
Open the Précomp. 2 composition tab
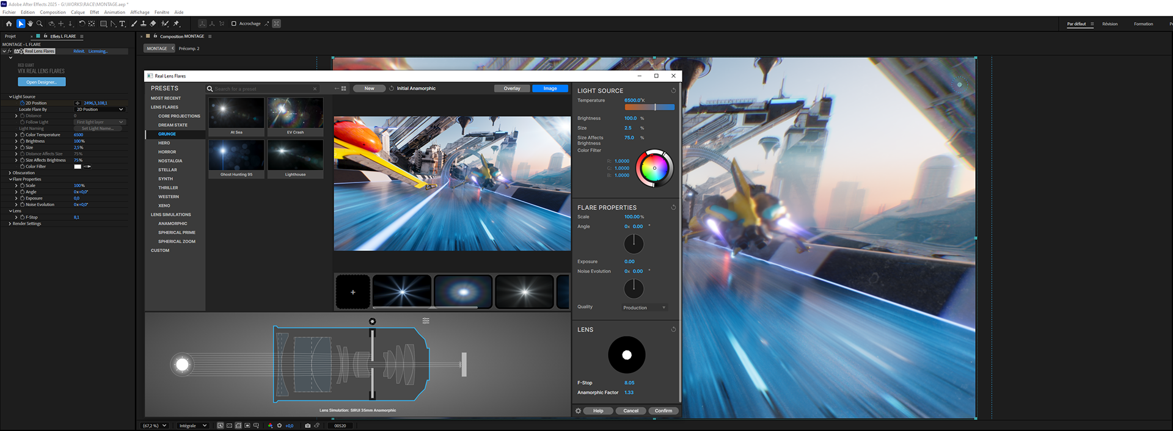pos(189,48)
